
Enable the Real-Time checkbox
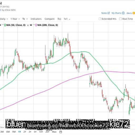[120, 19]
